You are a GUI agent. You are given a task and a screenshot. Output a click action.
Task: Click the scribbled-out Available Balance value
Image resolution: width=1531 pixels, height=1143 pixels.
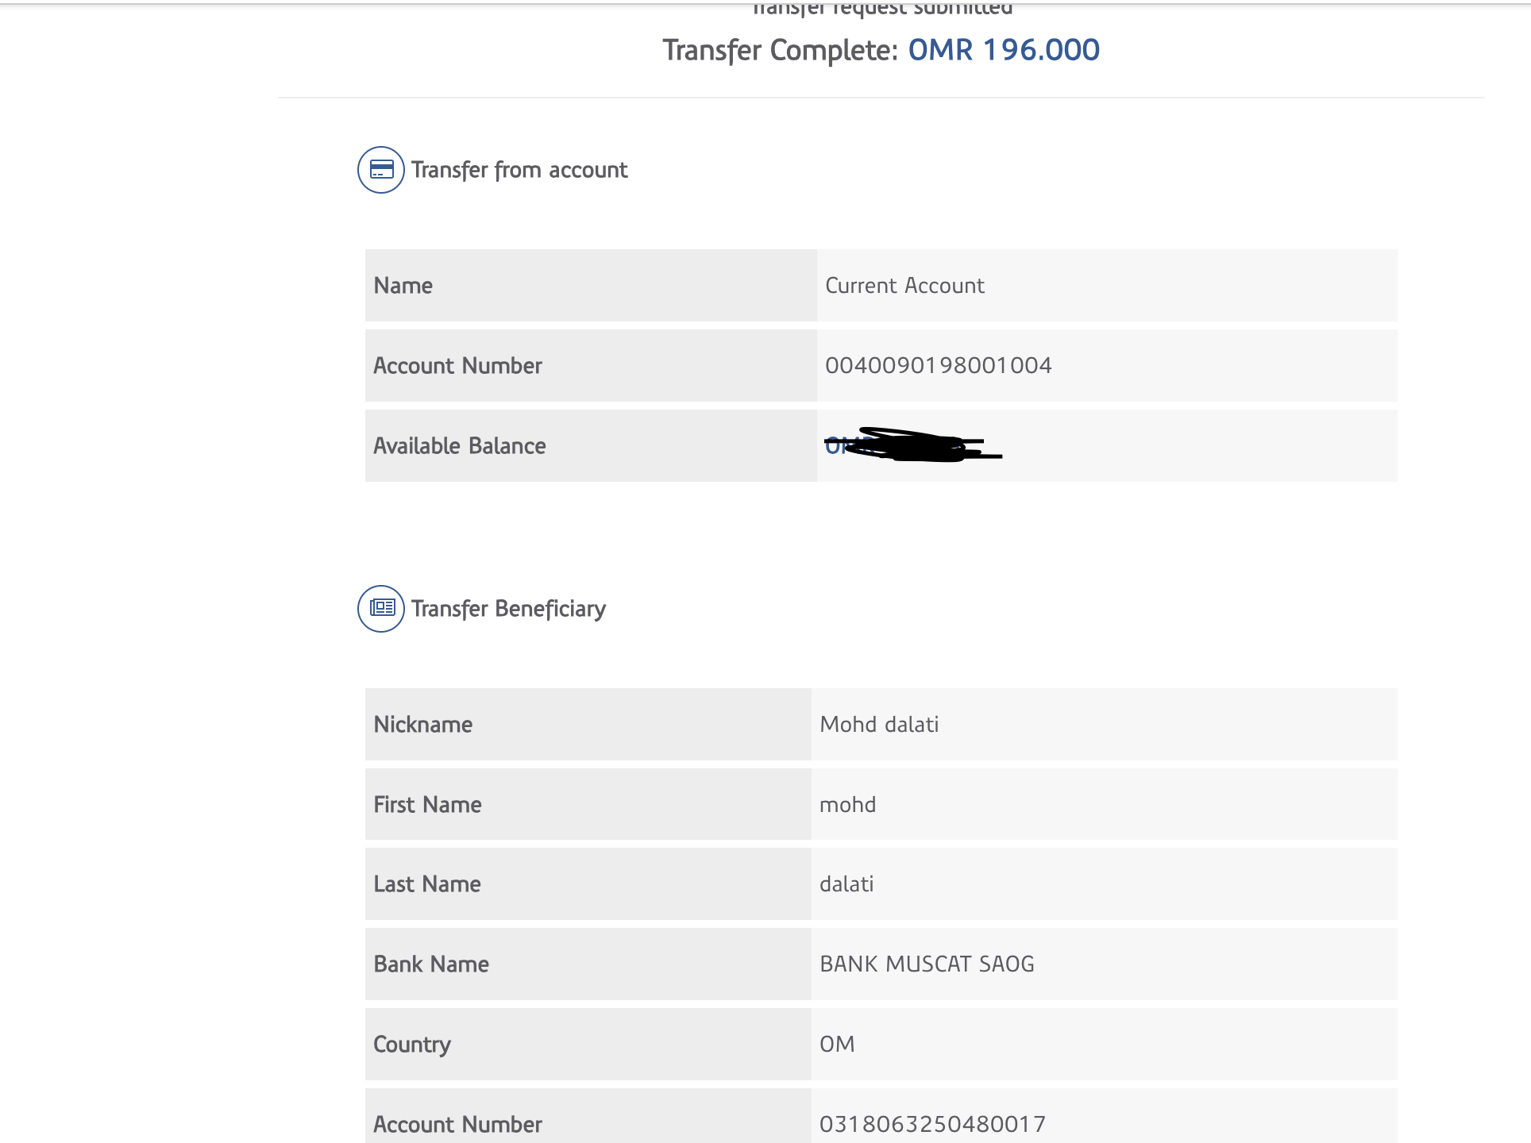click(x=912, y=445)
